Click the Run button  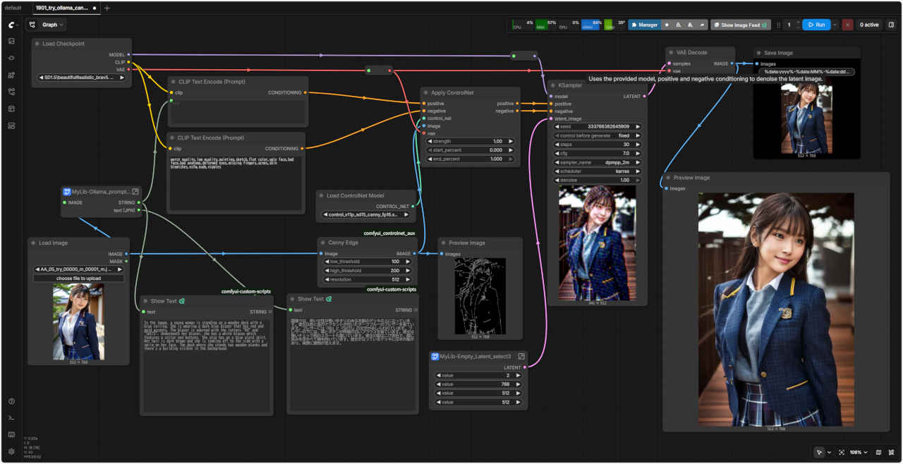point(816,25)
